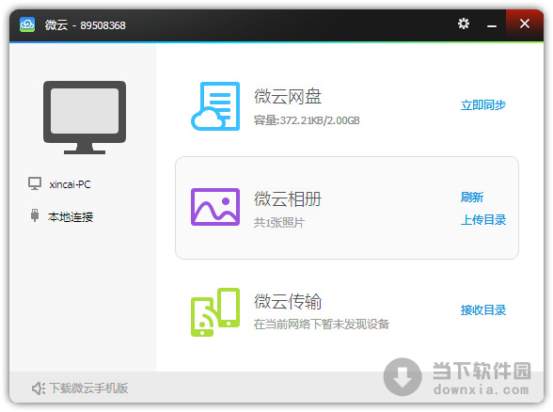This screenshot has height=412, width=553.
Task: Select the 微云网盘 cloud document icon
Action: 215,106
